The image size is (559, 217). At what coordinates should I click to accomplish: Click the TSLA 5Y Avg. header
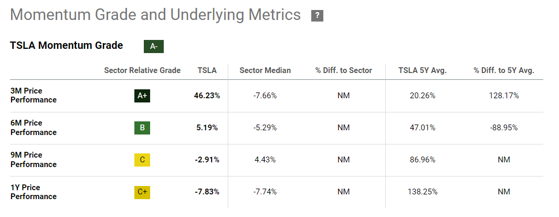pos(423,70)
